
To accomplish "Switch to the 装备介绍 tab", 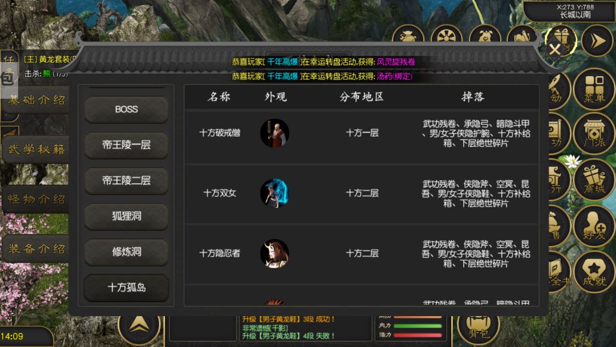I will point(37,249).
